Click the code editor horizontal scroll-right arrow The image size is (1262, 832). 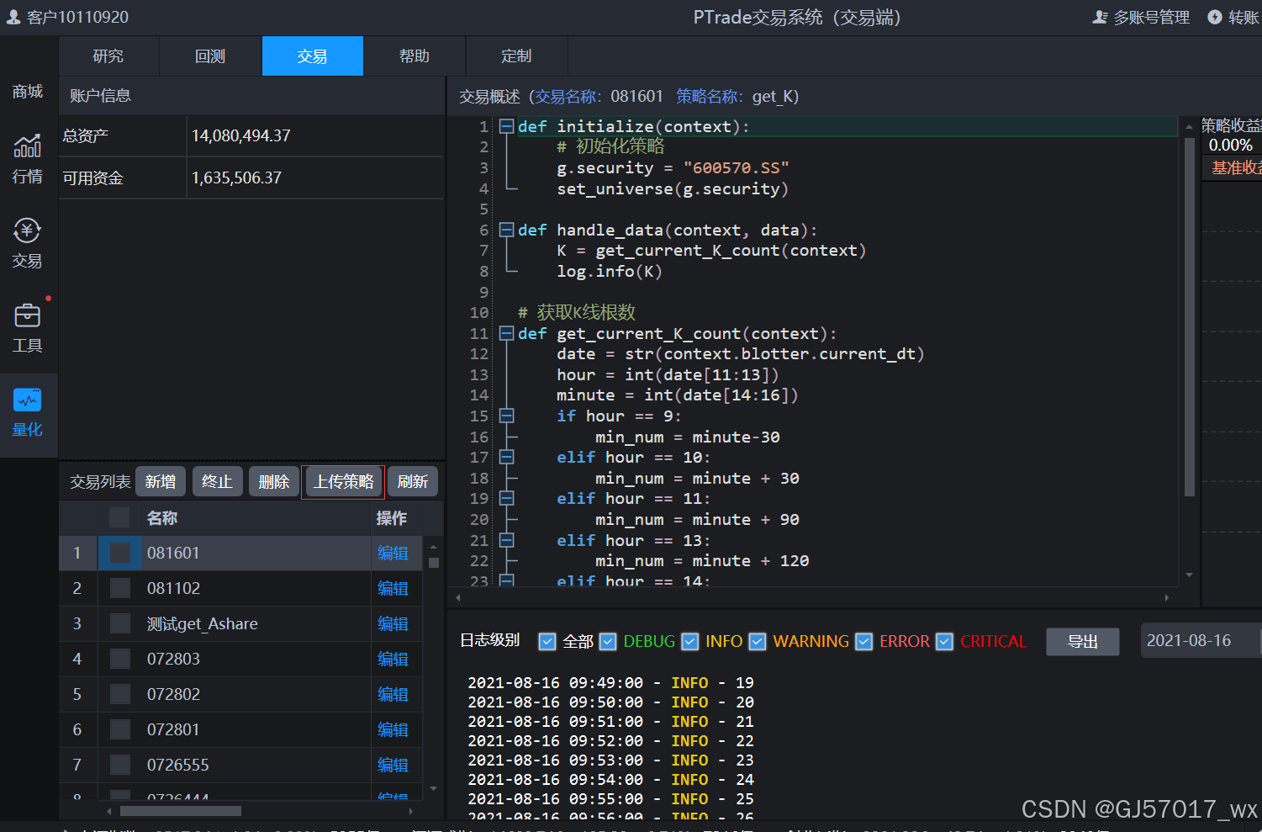pyautogui.click(x=1167, y=598)
